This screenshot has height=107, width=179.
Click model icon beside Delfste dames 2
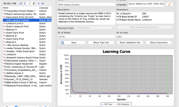click(4, 73)
